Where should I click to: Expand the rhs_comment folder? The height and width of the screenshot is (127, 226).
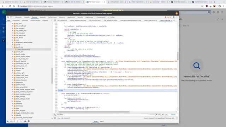pos(13,28)
